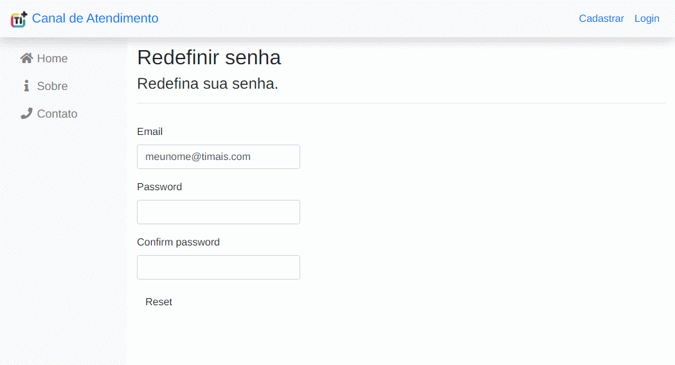This screenshot has height=365, width=675.
Task: Open the Canal de Atendimento title link
Action: click(x=95, y=19)
